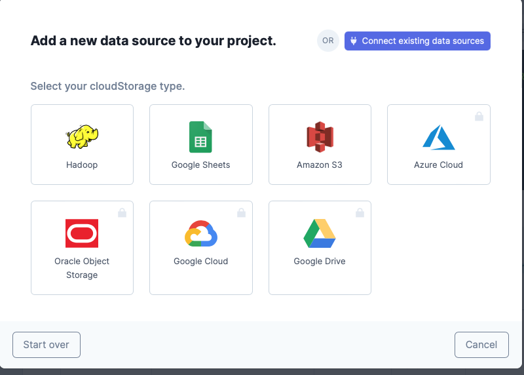Click the lock icon on Azure Cloud
This screenshot has width=524, height=375.
click(x=479, y=116)
